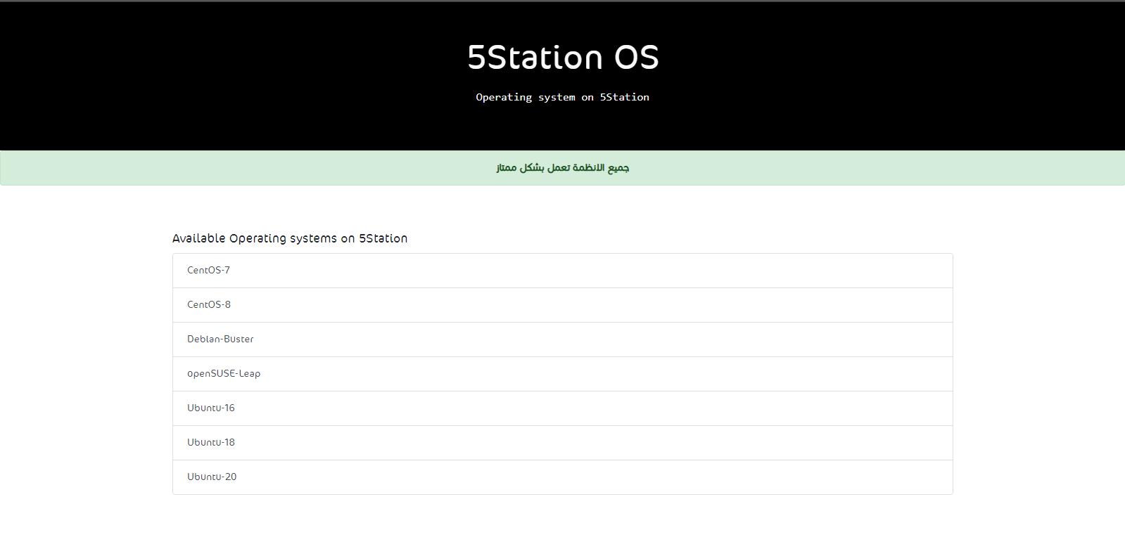Click the 'OS' part of the main title
The height and width of the screenshot is (537, 1125).
coord(636,58)
